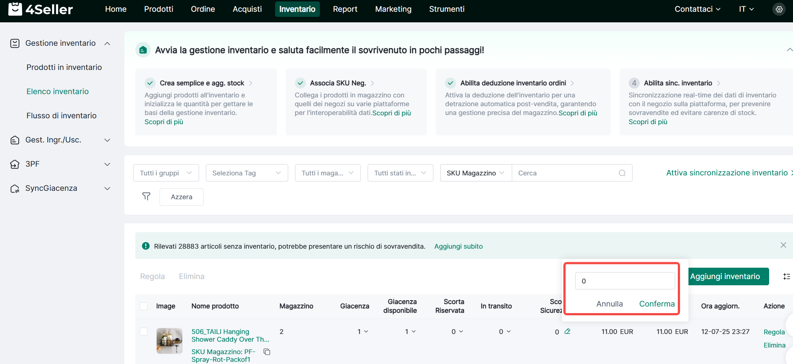This screenshot has width=793, height=364.
Task: Go to Flusso di inventario
Action: point(61,116)
